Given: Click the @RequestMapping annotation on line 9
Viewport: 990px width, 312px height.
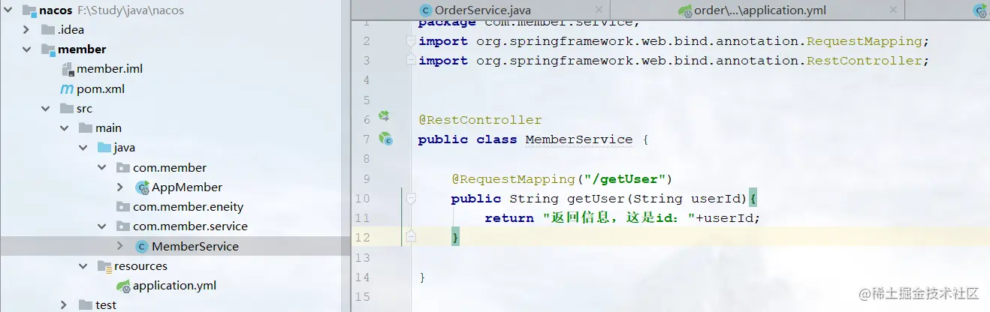Looking at the screenshot, I should click(512, 179).
